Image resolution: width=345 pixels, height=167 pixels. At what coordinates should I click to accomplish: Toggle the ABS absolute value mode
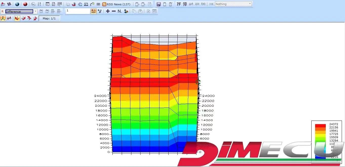pos(94,11)
